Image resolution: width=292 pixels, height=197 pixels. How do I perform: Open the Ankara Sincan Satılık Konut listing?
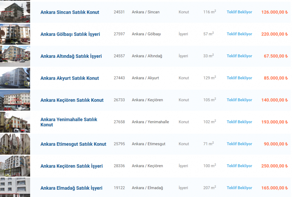(70, 12)
